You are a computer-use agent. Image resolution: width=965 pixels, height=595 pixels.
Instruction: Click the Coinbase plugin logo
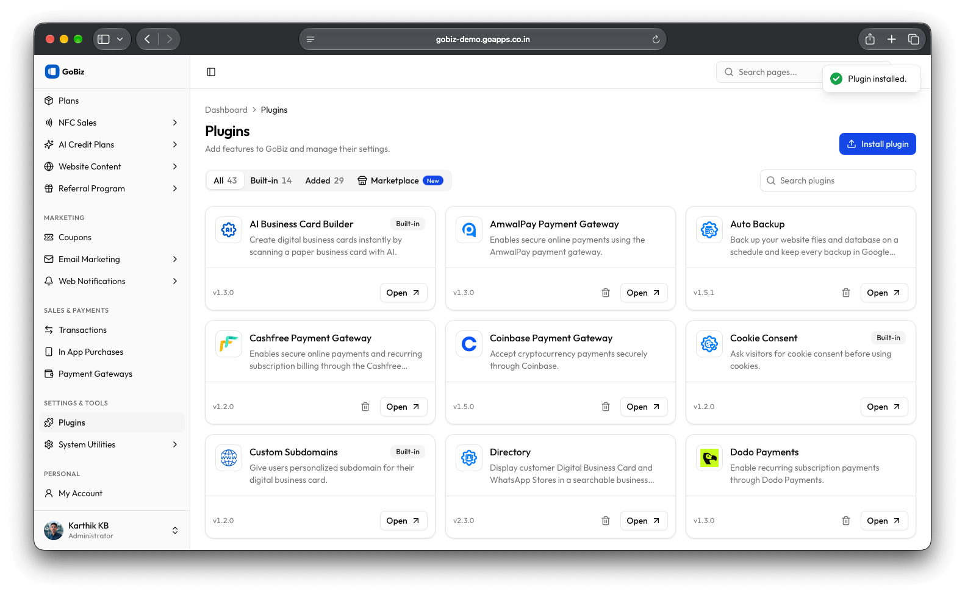tap(469, 344)
